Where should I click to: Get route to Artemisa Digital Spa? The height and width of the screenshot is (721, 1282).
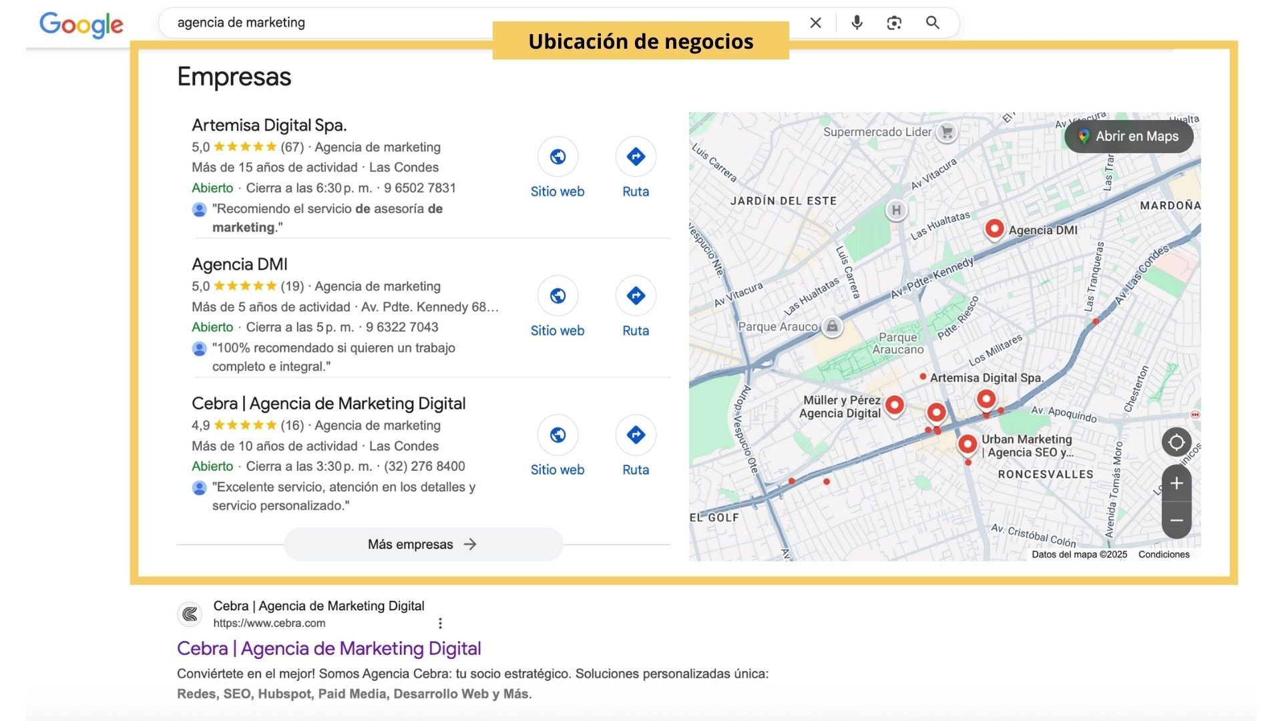(636, 157)
